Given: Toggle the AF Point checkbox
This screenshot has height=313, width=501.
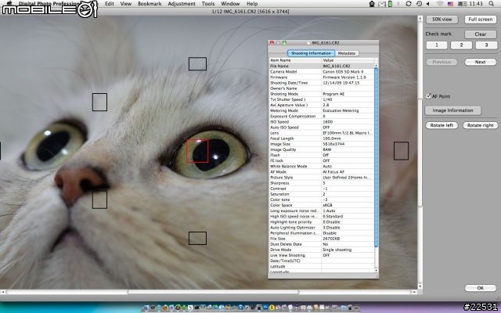Looking at the screenshot, I should [x=428, y=96].
